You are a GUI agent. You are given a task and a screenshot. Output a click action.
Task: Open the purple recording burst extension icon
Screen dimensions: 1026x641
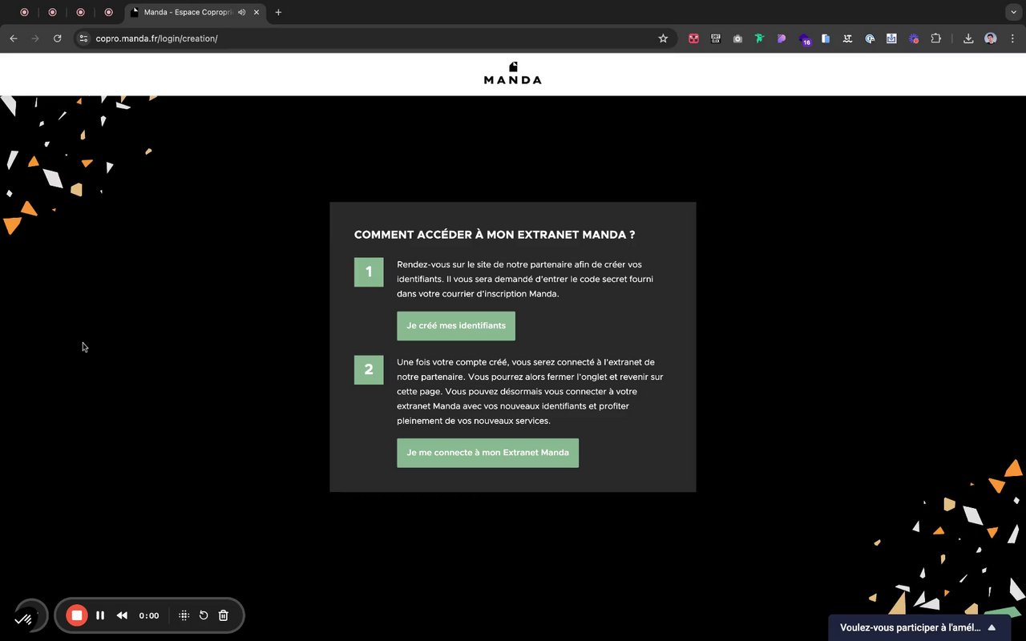913,38
